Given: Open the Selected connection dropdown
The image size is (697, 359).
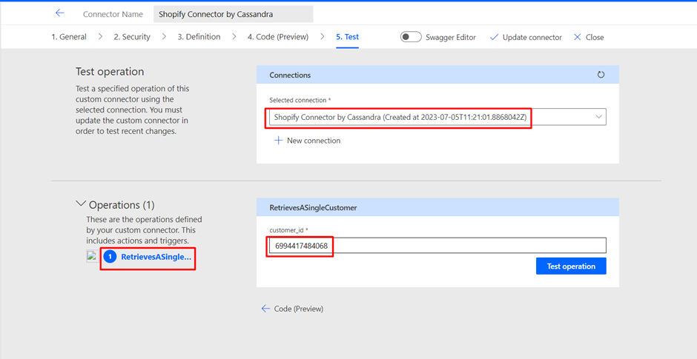Looking at the screenshot, I should tap(437, 117).
